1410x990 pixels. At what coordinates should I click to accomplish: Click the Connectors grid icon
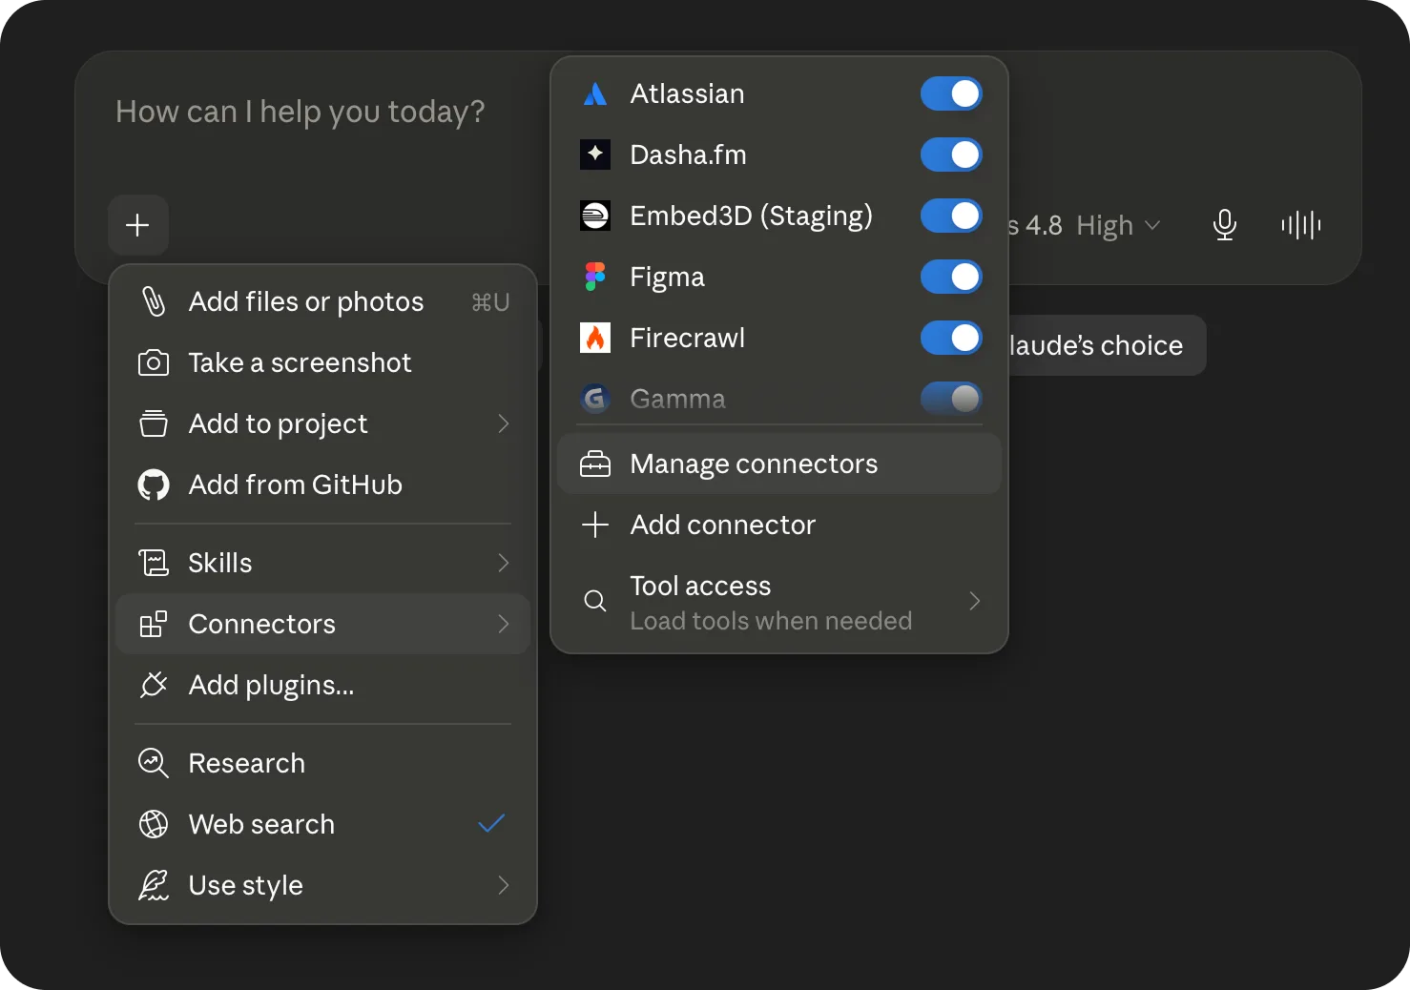click(154, 624)
